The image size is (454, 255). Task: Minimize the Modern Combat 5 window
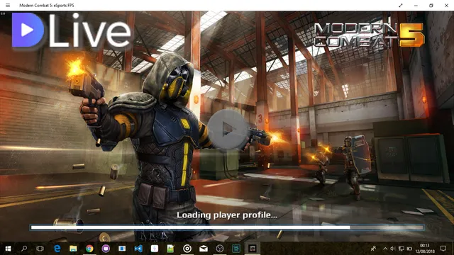tap(416, 5)
